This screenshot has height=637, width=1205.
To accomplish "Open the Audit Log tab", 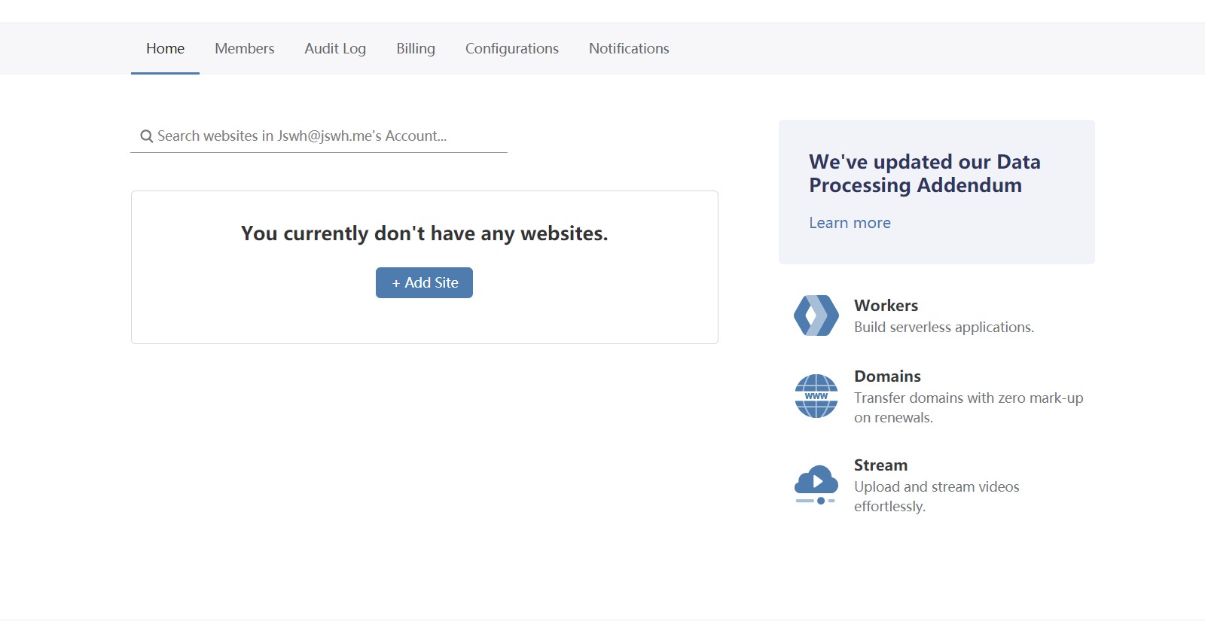I will pyautogui.click(x=335, y=48).
